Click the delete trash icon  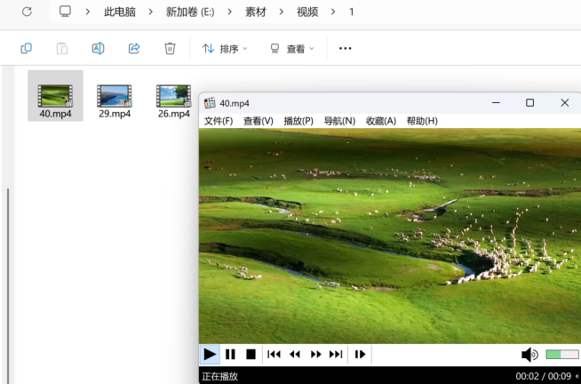(x=170, y=48)
